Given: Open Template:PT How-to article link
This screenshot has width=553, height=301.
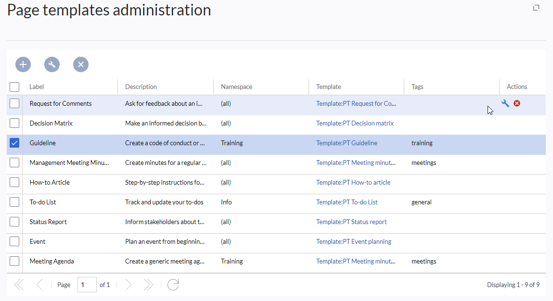Looking at the screenshot, I should (353, 182).
